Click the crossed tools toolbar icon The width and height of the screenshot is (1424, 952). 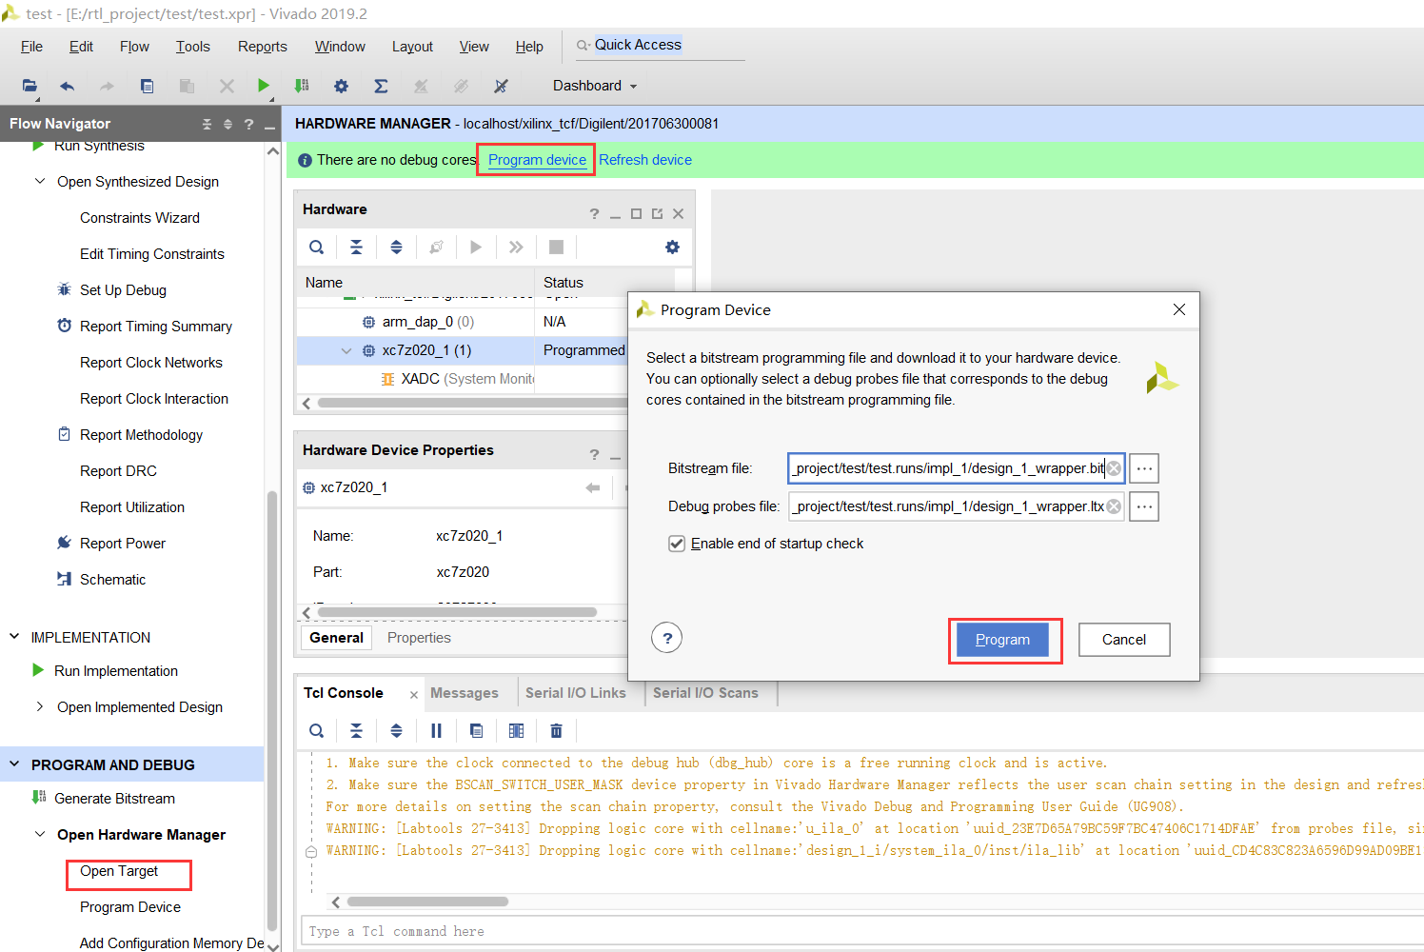pyautogui.click(x=501, y=86)
